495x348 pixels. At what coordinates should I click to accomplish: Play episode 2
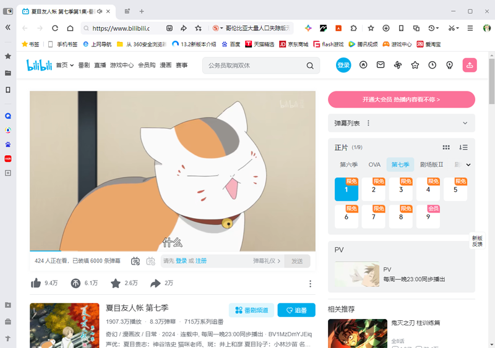click(x=374, y=189)
